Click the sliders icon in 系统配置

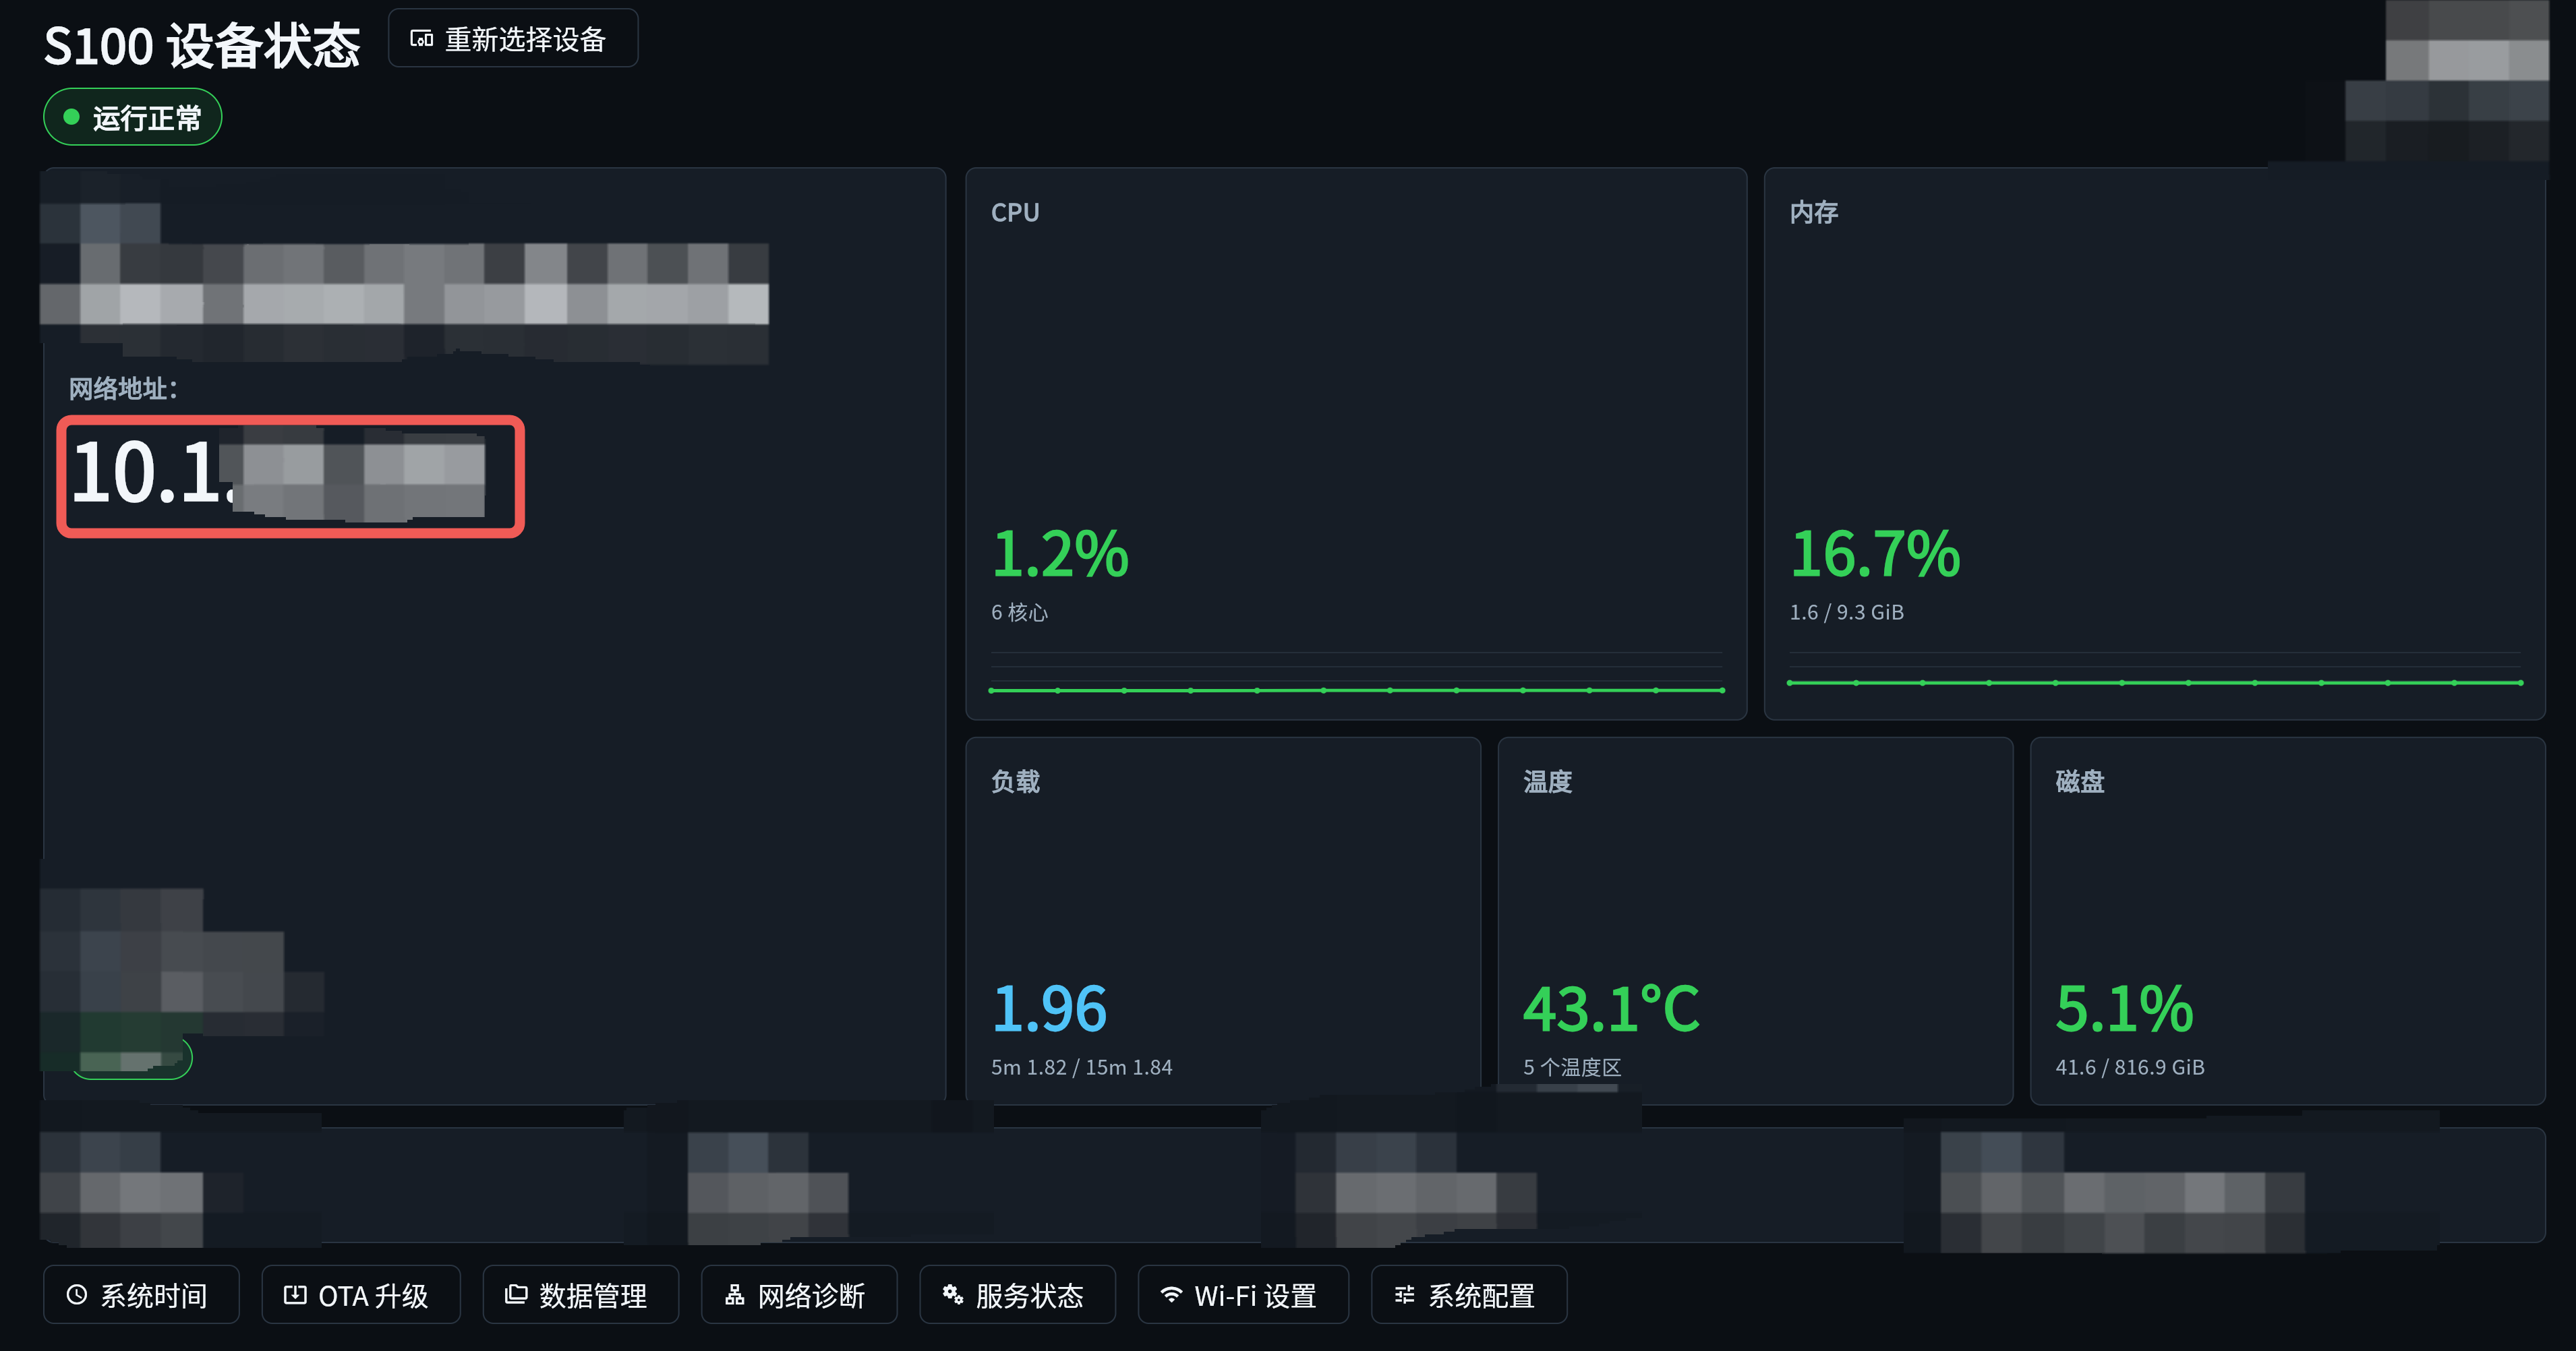tap(1405, 1295)
